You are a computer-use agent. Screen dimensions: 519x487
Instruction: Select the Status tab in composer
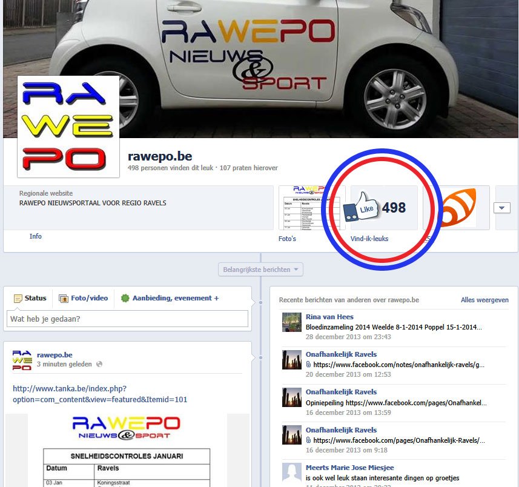coord(30,298)
